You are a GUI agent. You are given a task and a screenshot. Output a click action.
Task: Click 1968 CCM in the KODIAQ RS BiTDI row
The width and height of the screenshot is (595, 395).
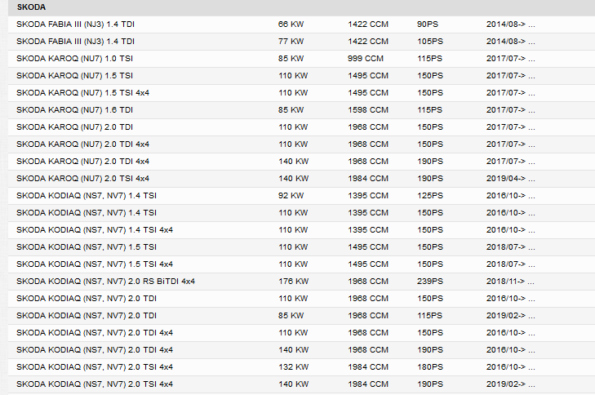click(x=368, y=282)
